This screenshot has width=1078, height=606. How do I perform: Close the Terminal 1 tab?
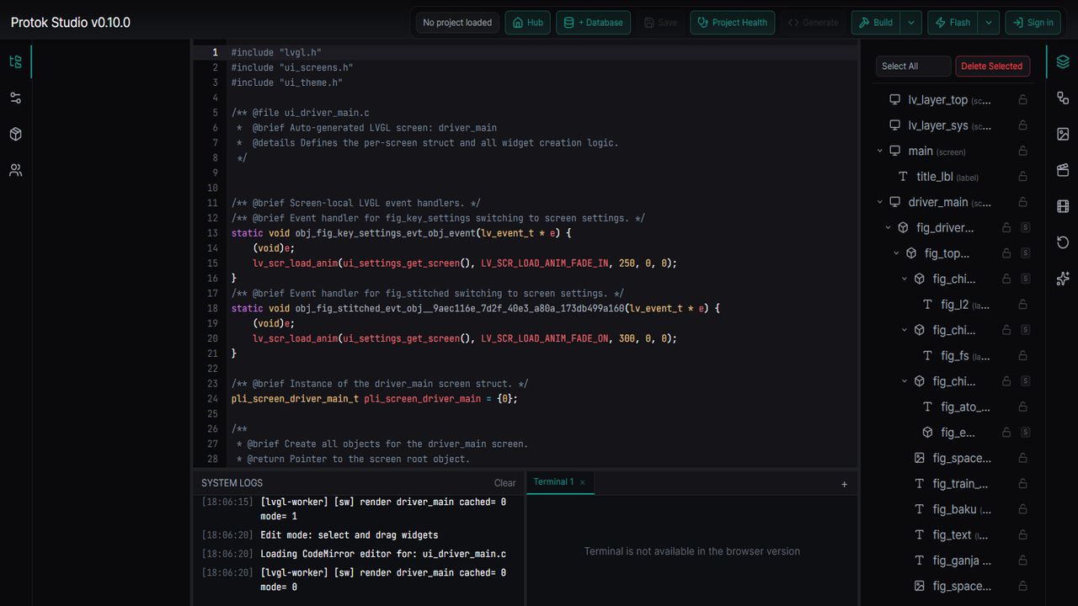click(582, 482)
